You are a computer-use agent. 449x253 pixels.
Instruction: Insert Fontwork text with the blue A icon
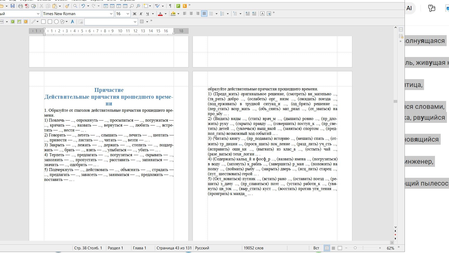72,22
